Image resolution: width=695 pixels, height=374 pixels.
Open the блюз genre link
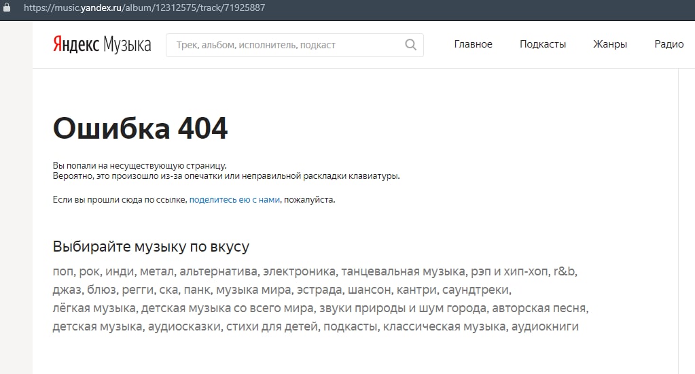pos(101,290)
